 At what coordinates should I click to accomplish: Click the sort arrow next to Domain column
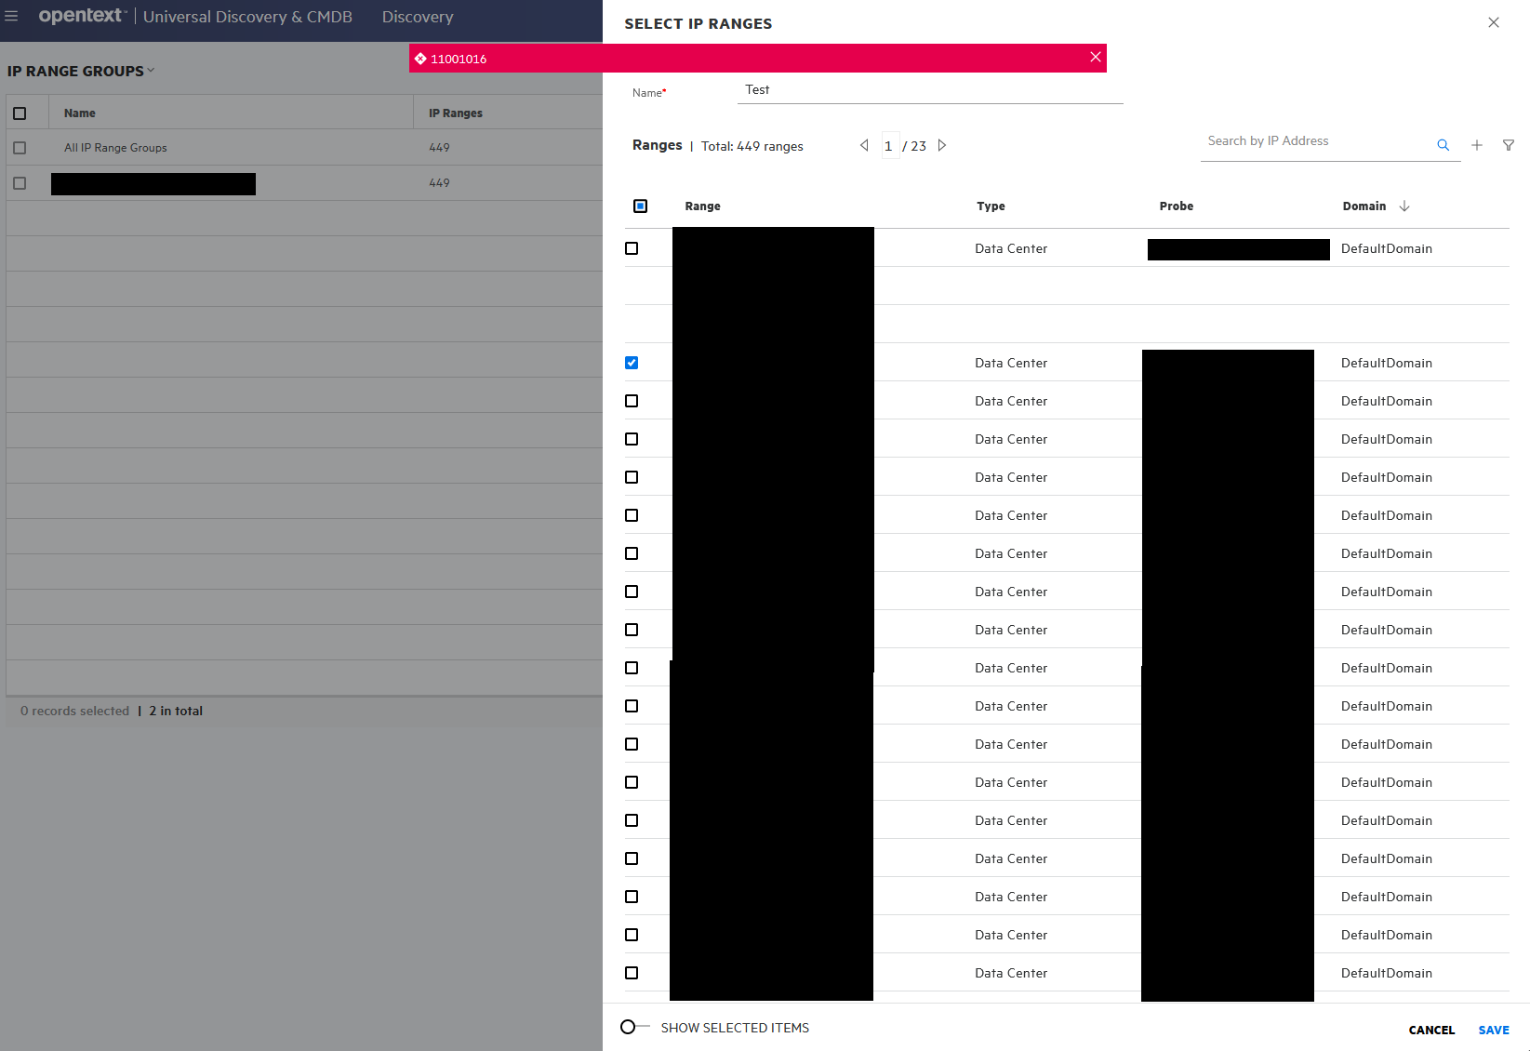click(x=1404, y=206)
